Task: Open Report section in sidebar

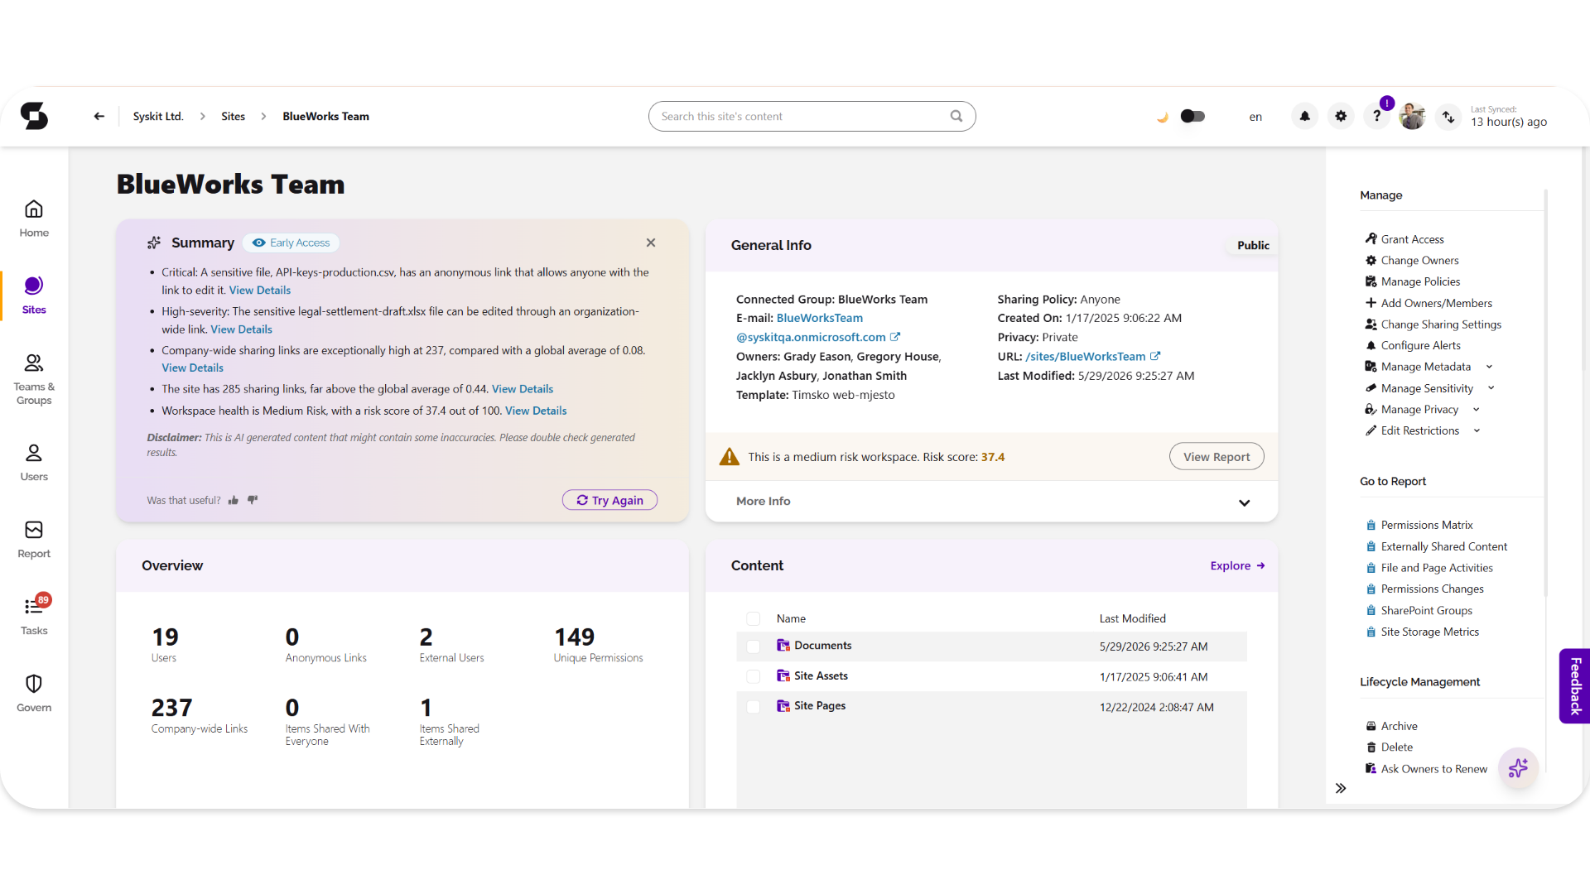Action: (34, 540)
